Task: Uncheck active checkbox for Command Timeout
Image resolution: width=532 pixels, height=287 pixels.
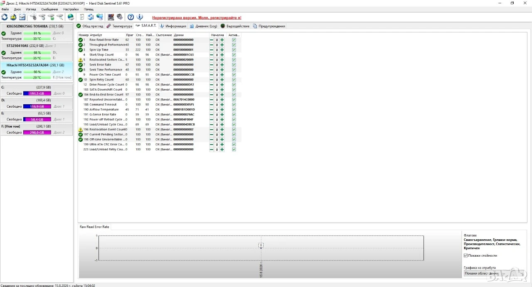Action: click(234, 105)
